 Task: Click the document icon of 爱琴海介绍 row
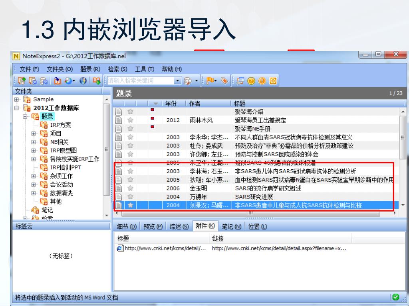119,112
